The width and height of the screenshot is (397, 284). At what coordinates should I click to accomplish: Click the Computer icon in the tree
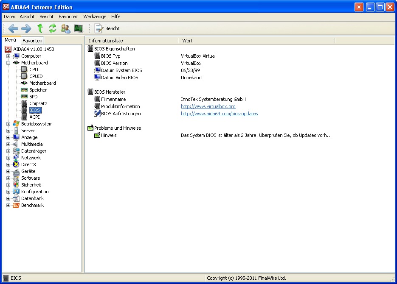point(16,56)
